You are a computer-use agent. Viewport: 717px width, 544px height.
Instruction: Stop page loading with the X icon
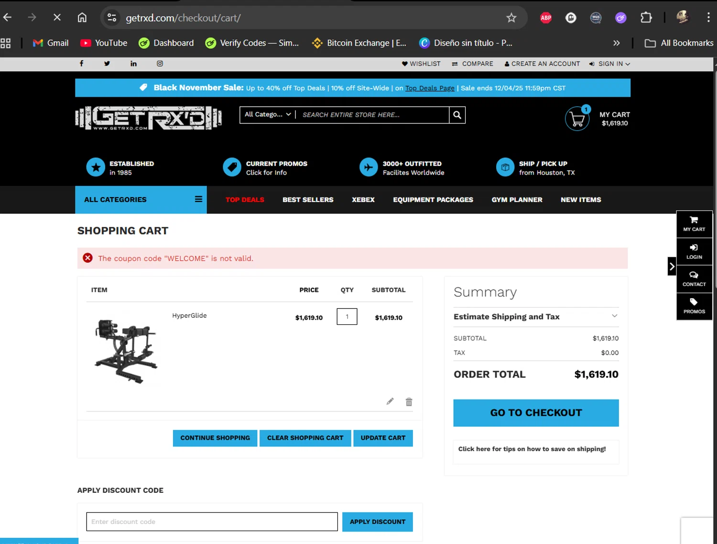coord(57,18)
